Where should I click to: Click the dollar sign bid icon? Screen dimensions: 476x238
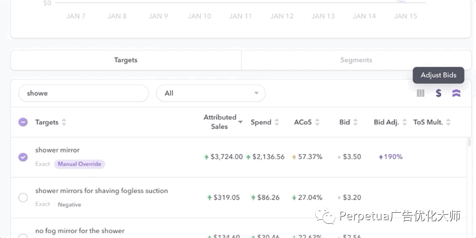click(x=438, y=93)
